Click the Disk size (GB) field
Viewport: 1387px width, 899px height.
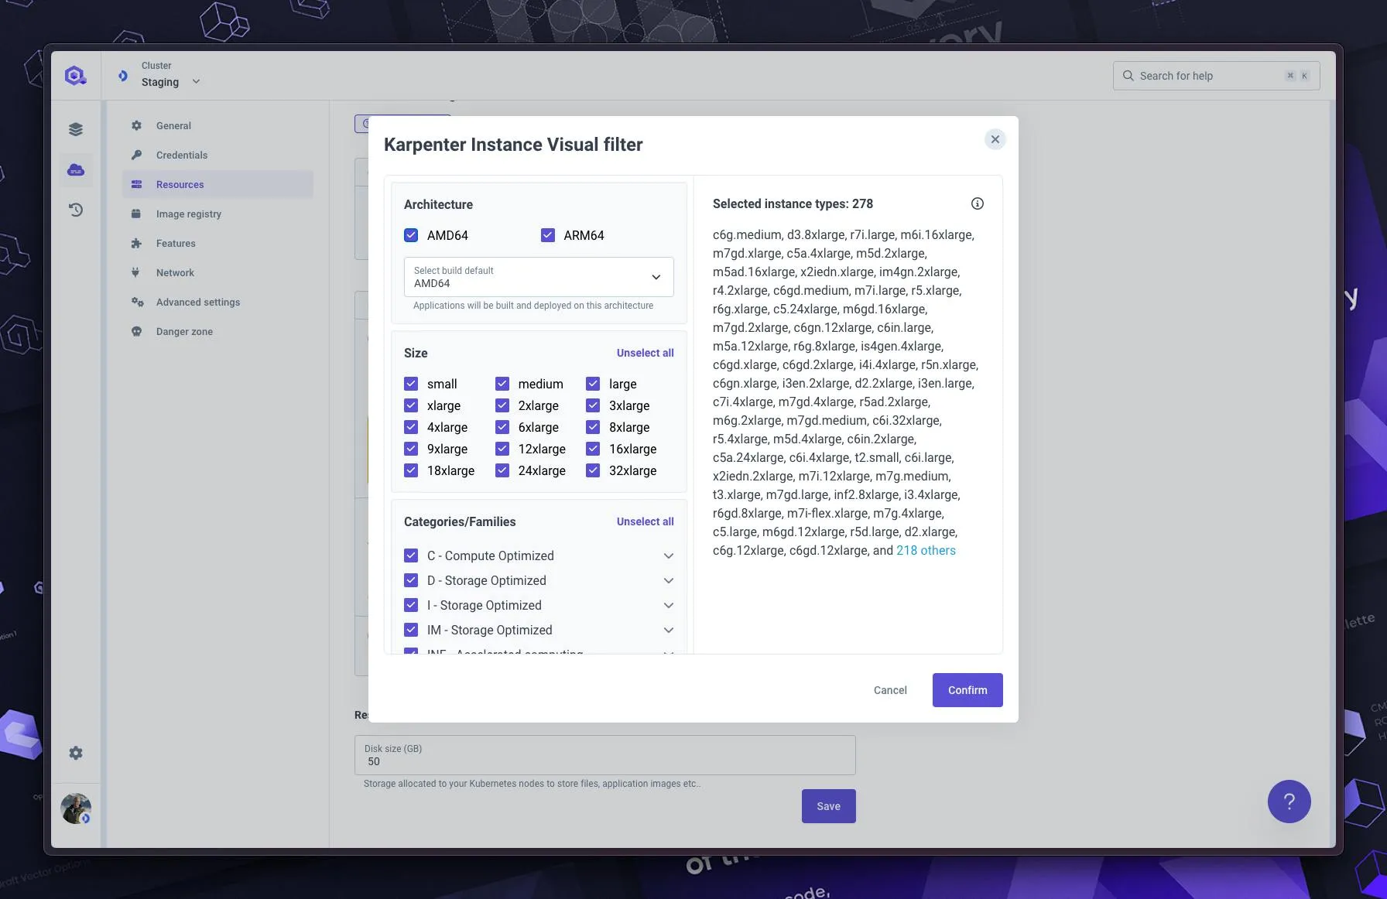pos(605,755)
